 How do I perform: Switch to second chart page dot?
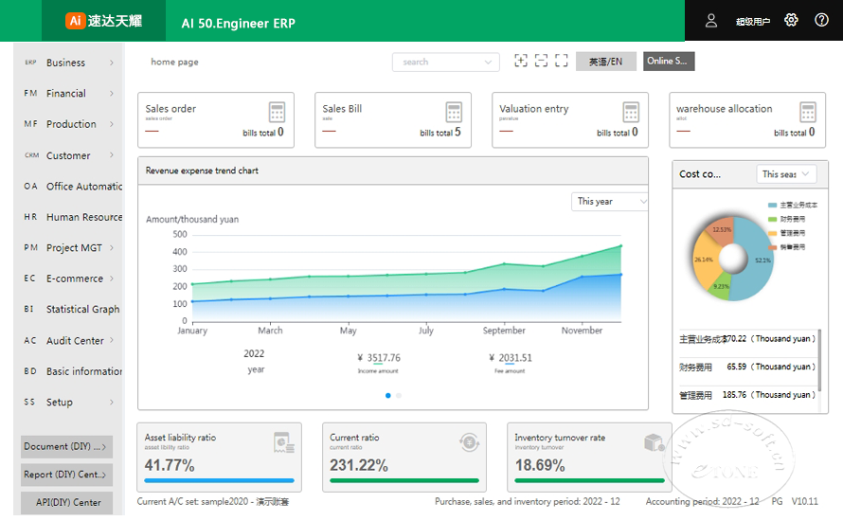click(399, 395)
